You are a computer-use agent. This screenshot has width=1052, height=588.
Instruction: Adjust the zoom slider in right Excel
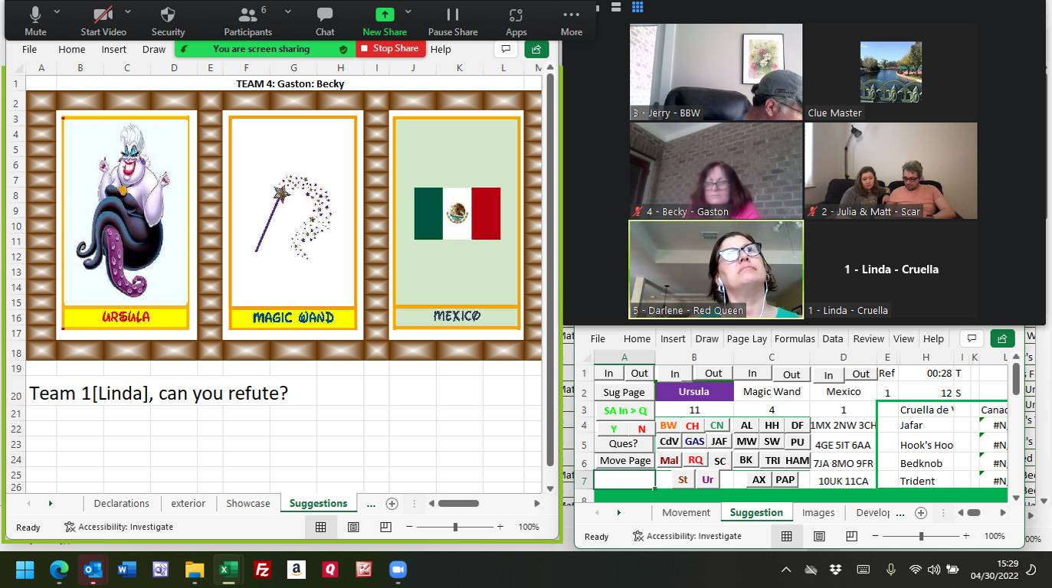(921, 536)
